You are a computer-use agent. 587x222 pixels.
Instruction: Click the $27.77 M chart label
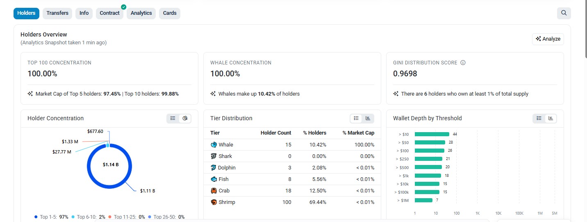(61, 152)
